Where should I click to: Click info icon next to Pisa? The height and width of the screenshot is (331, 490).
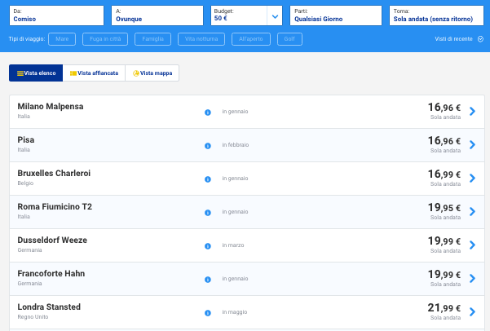(208, 145)
